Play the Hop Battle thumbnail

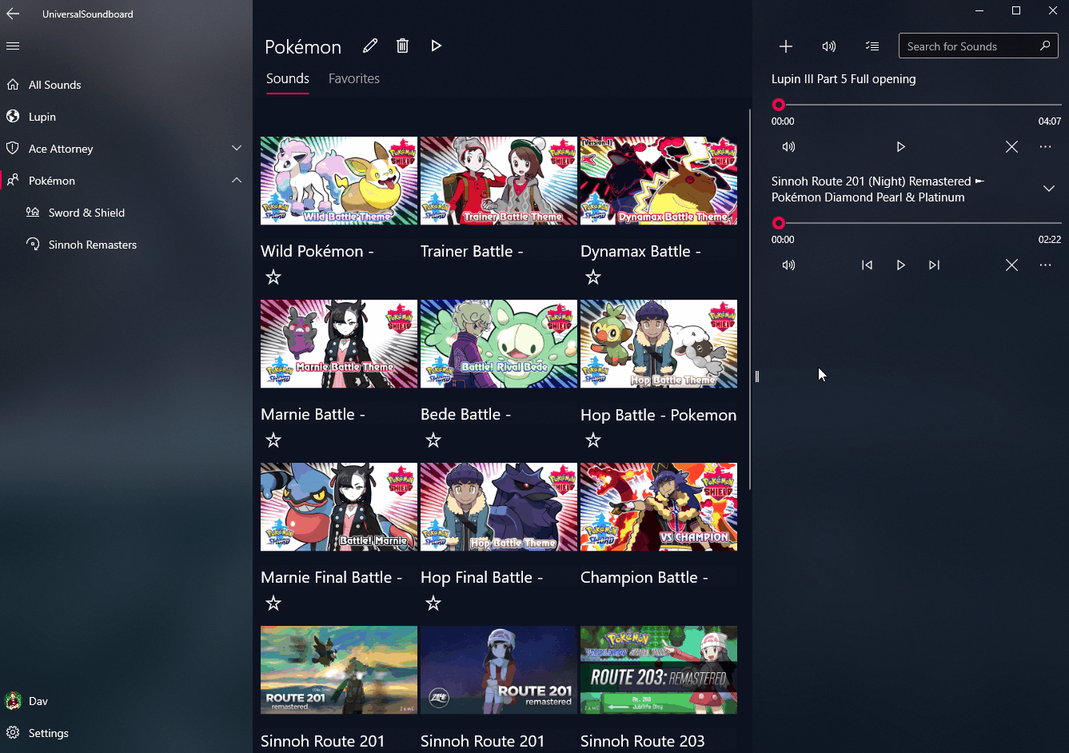[x=659, y=344]
